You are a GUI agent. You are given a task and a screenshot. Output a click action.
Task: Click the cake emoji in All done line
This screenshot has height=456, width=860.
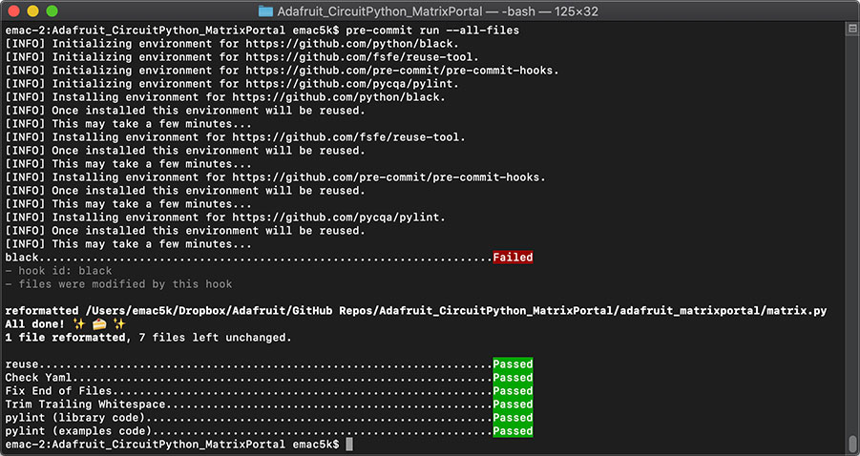point(99,324)
